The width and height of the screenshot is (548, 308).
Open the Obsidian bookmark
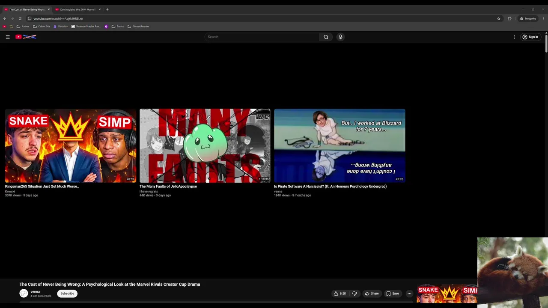(x=60, y=27)
